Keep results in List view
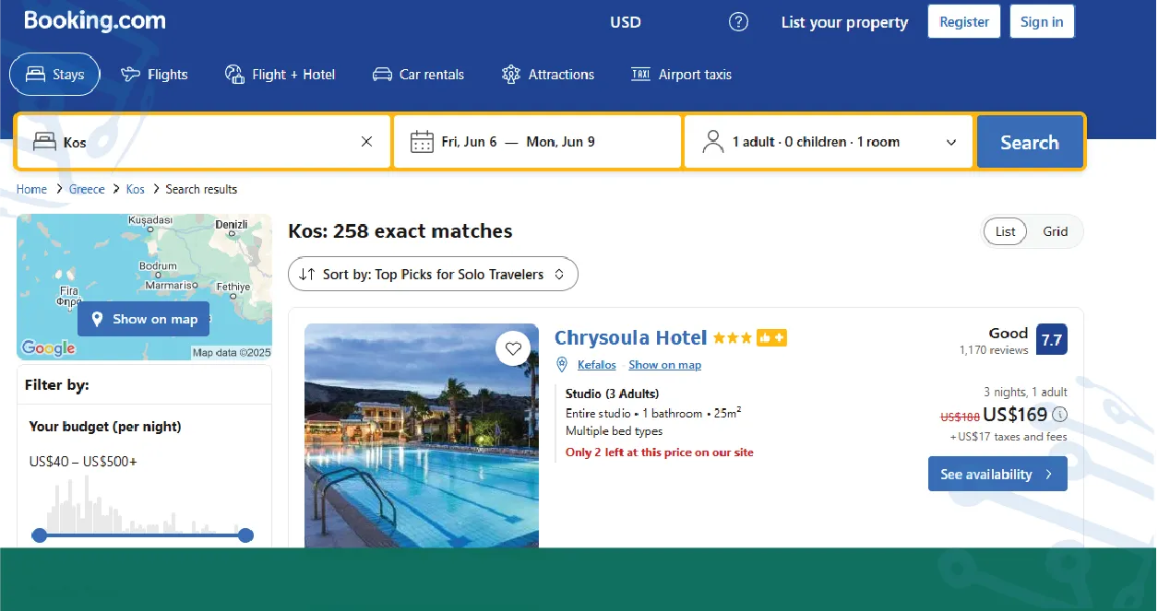This screenshot has height=611, width=1158. [1005, 231]
